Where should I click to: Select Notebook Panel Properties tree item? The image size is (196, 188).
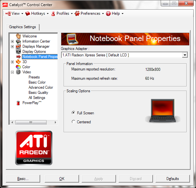pos(40,57)
